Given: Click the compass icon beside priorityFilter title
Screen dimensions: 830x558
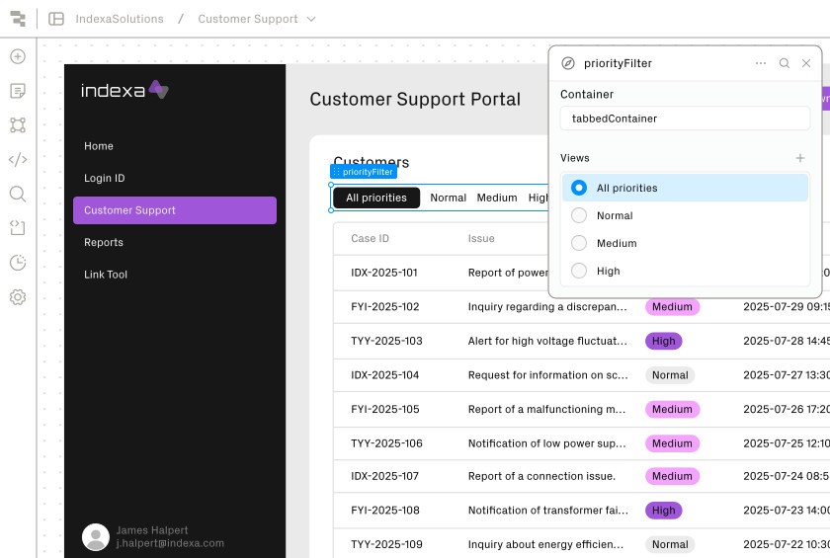Looking at the screenshot, I should click(567, 63).
